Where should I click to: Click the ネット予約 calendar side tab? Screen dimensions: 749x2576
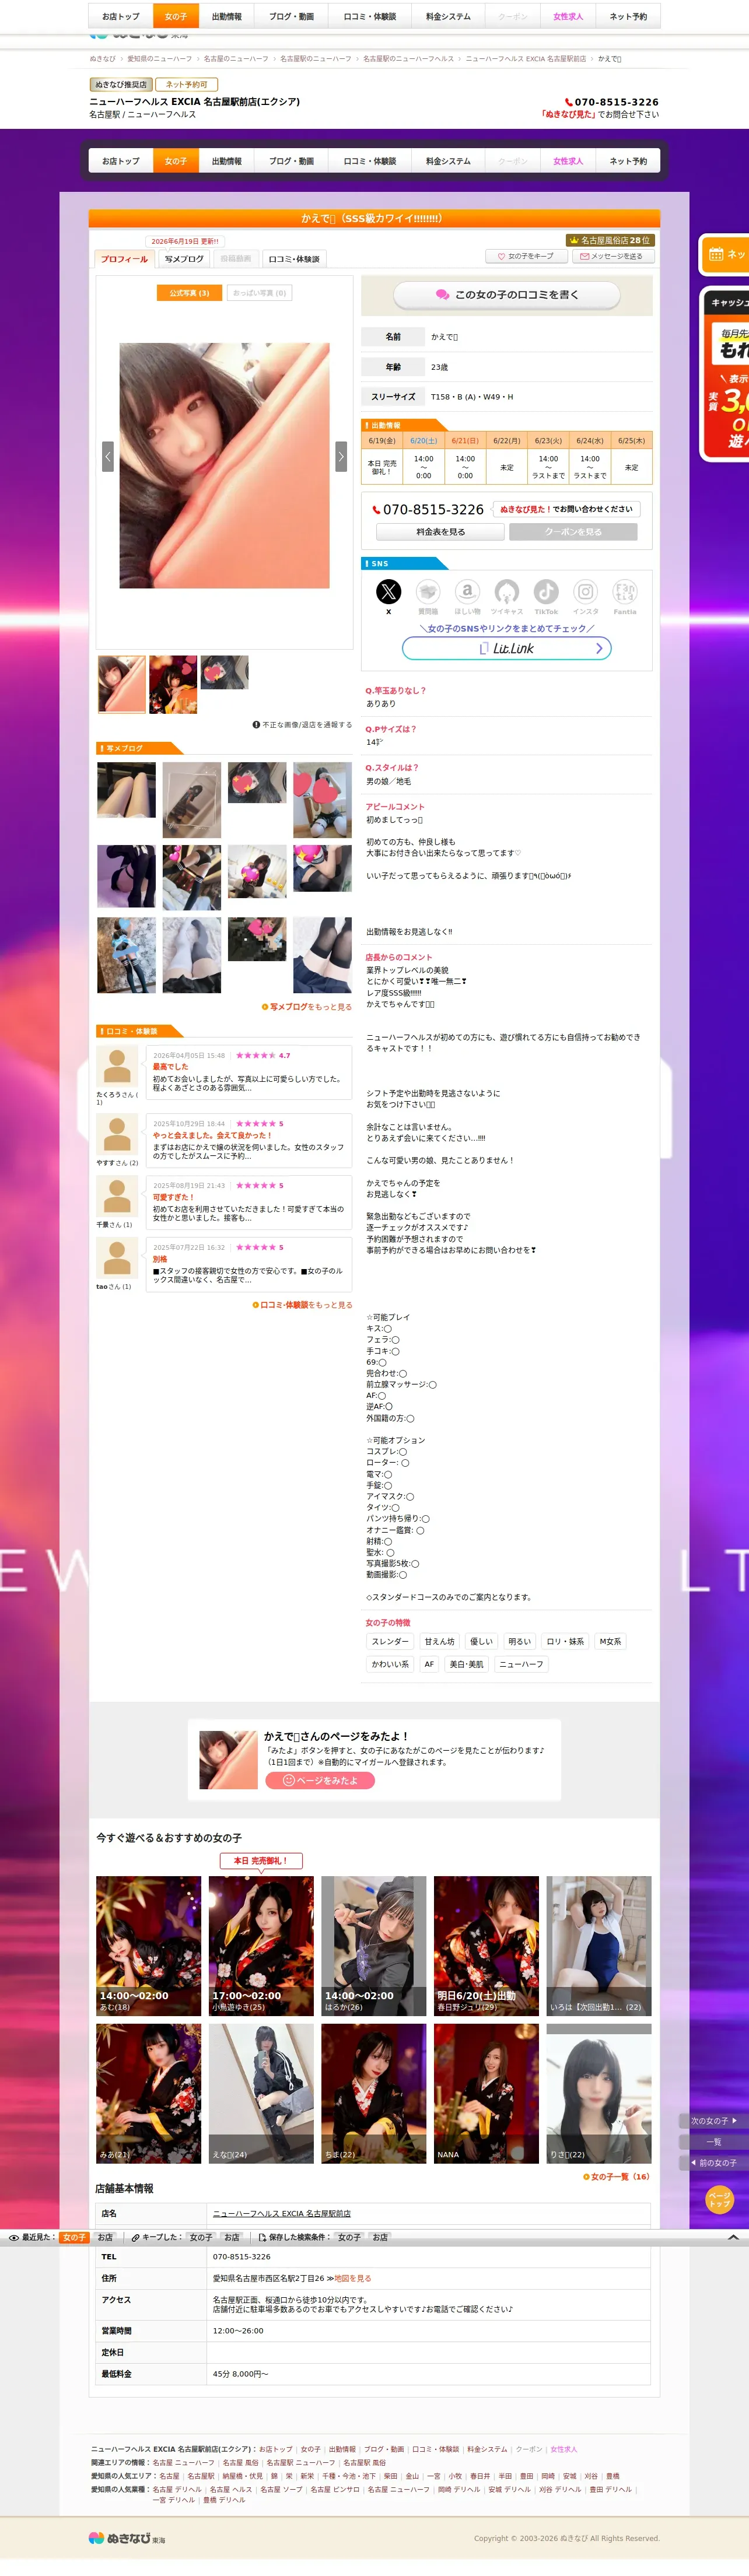point(725,255)
